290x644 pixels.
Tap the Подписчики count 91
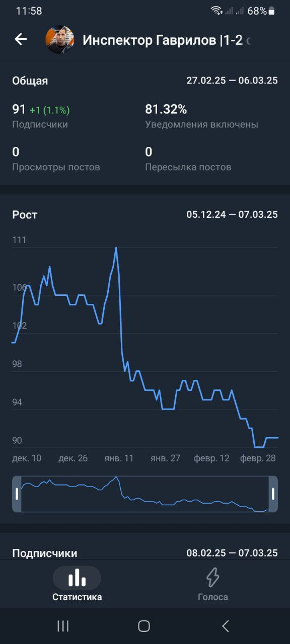coord(19,109)
